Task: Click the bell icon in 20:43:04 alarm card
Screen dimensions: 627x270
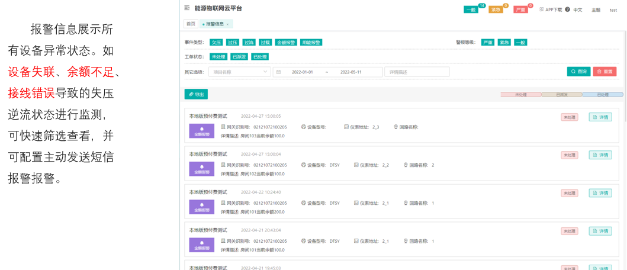Action: (202, 243)
